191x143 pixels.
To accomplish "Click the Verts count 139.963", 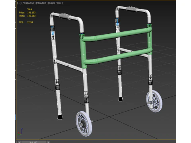I will pos(31,16).
